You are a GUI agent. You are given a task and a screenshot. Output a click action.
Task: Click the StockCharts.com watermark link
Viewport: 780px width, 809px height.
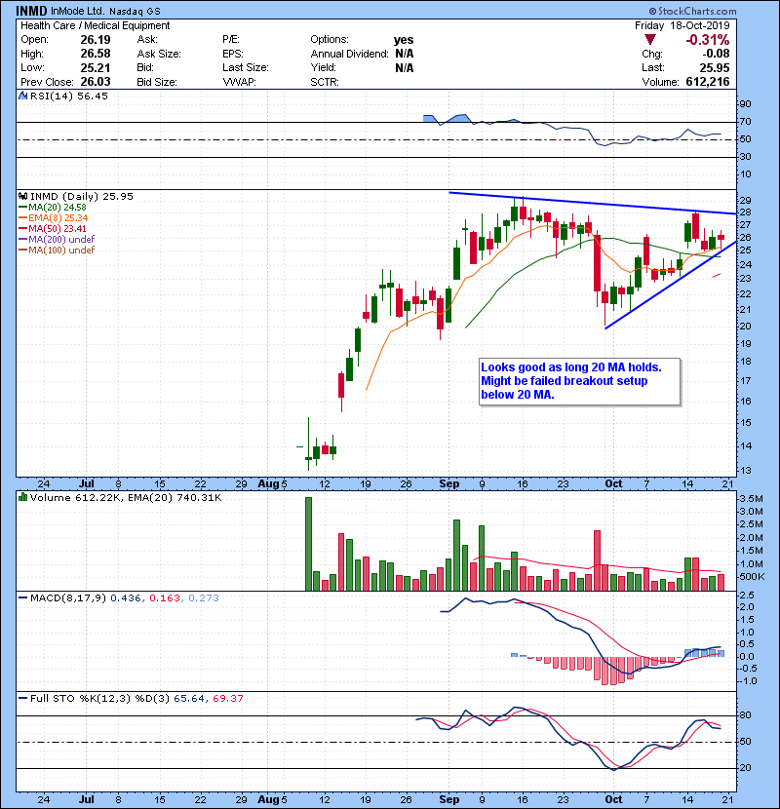tap(693, 11)
